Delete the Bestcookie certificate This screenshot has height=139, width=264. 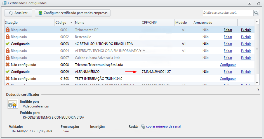246,37
